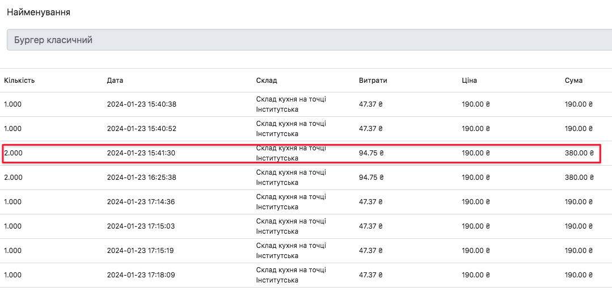Click the 380.00 ₴ sum in highlighted row
612x291 pixels.
coord(579,153)
